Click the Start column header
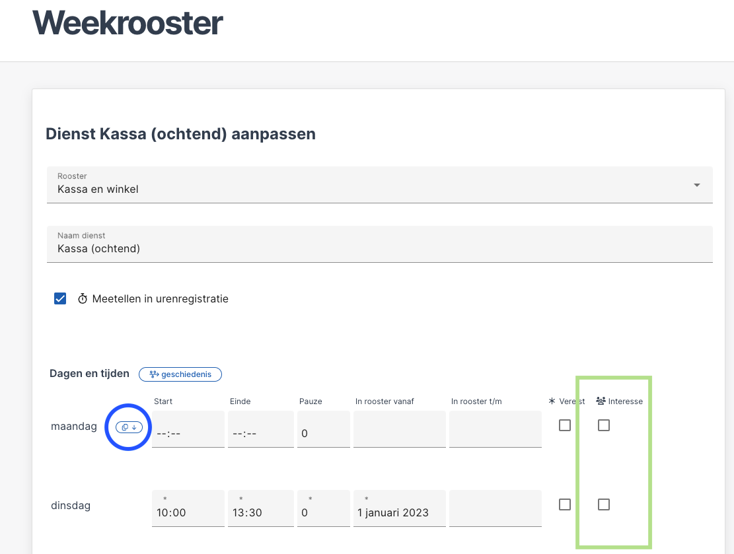 click(163, 401)
